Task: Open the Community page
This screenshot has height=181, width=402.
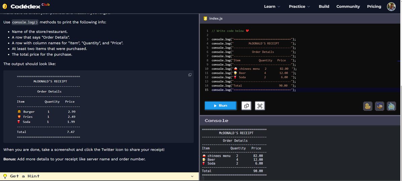Action: coord(348,6)
